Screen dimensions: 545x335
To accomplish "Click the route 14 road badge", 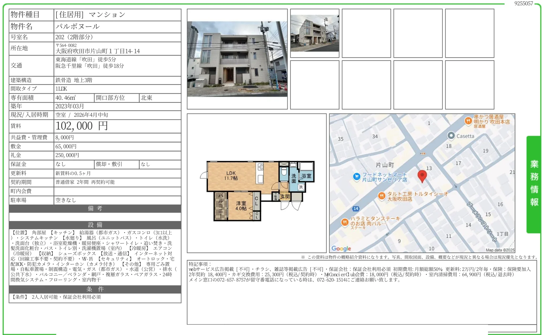I will pos(356,209).
